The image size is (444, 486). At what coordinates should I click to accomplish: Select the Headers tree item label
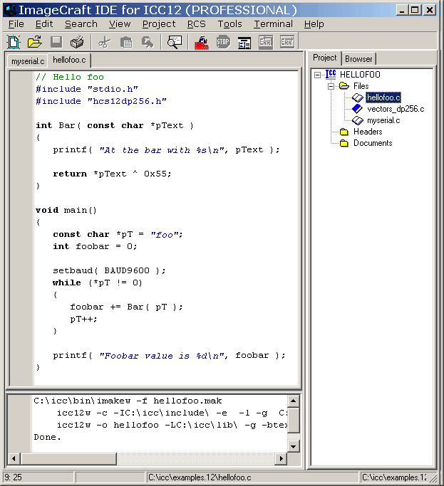coord(368,132)
